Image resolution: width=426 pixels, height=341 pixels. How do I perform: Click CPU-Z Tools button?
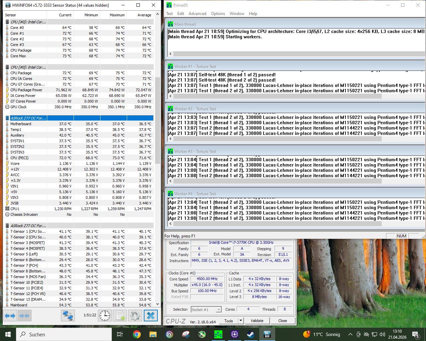click(229, 321)
